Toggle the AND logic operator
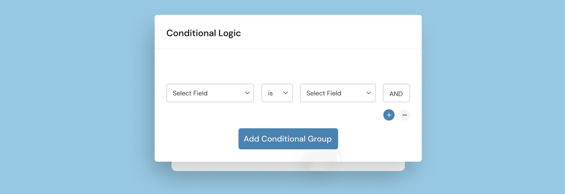The height and width of the screenshot is (194, 565). [396, 93]
